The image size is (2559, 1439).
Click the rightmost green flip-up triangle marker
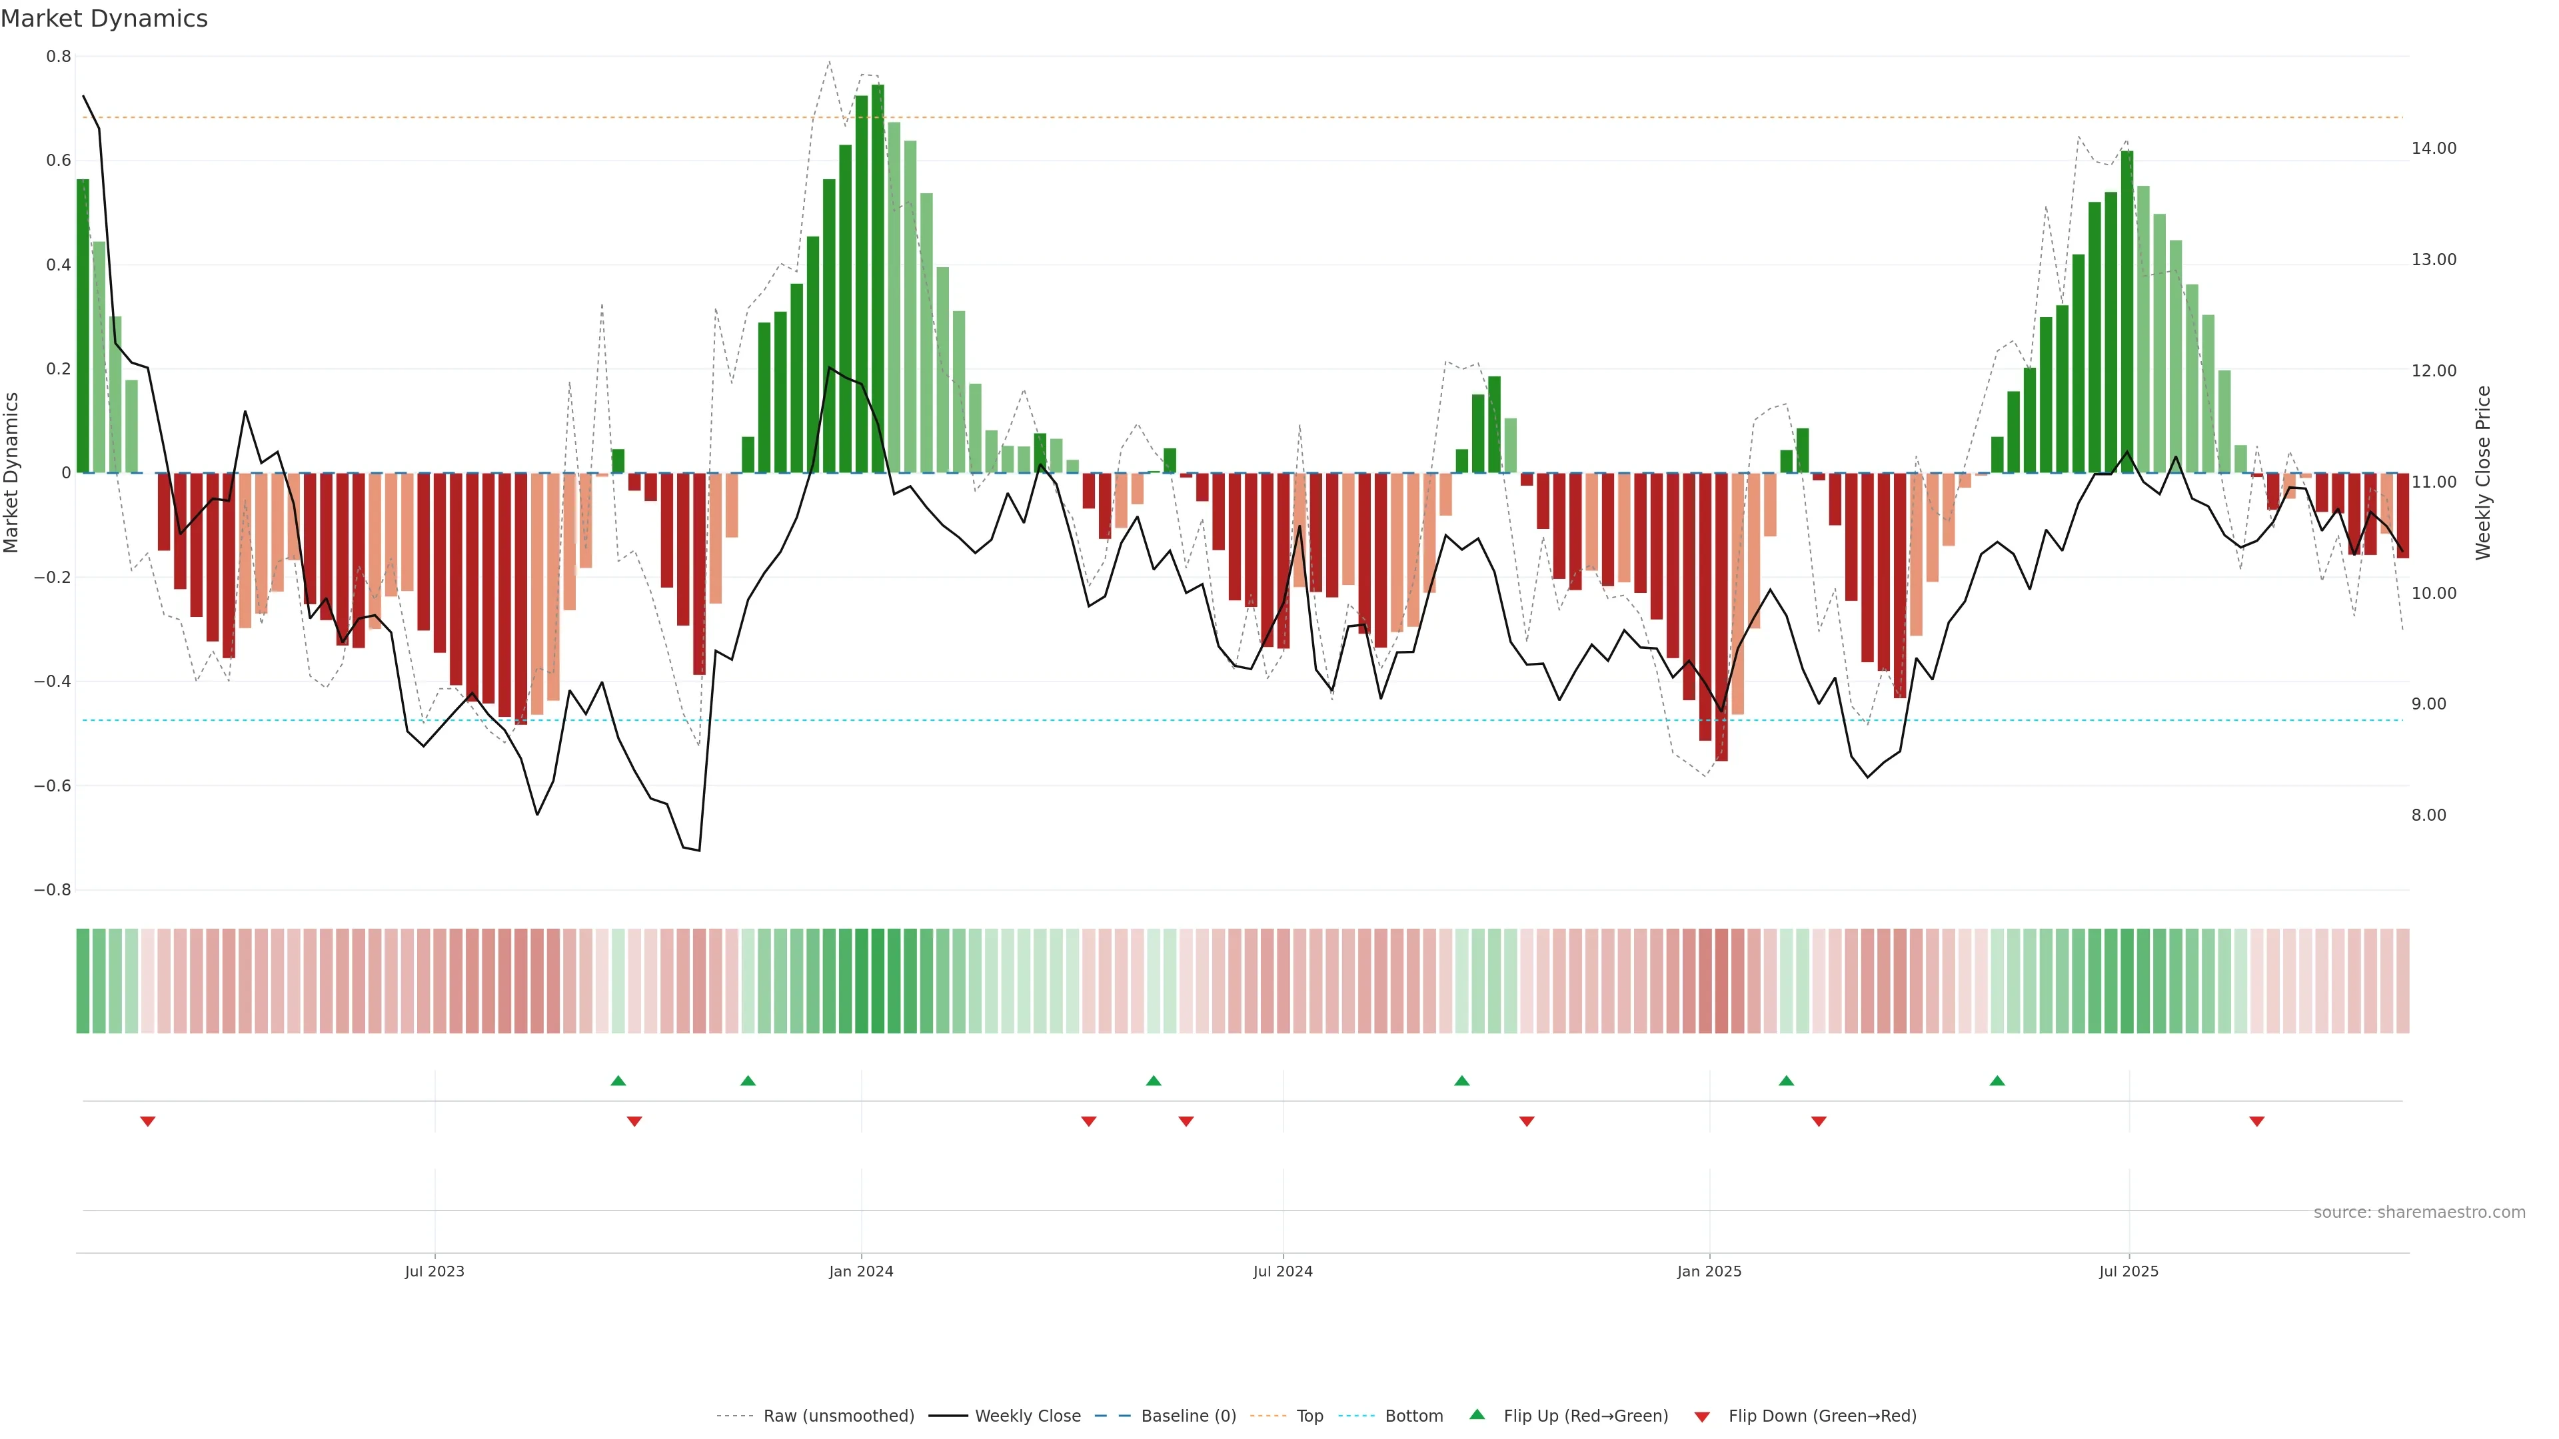point(1997,1081)
